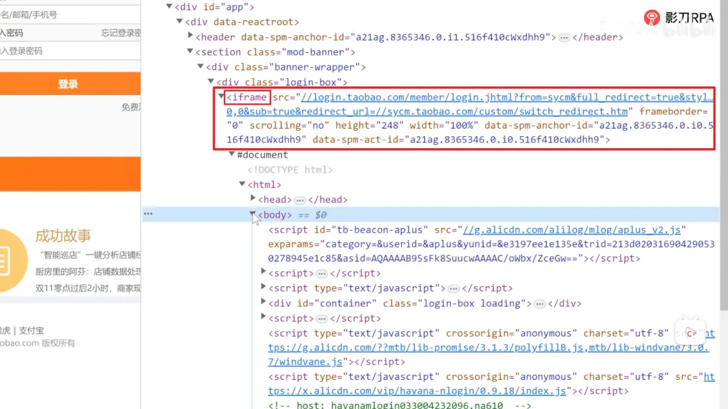Collapse the div login-box node
The height and width of the screenshot is (409, 728).
(211, 81)
